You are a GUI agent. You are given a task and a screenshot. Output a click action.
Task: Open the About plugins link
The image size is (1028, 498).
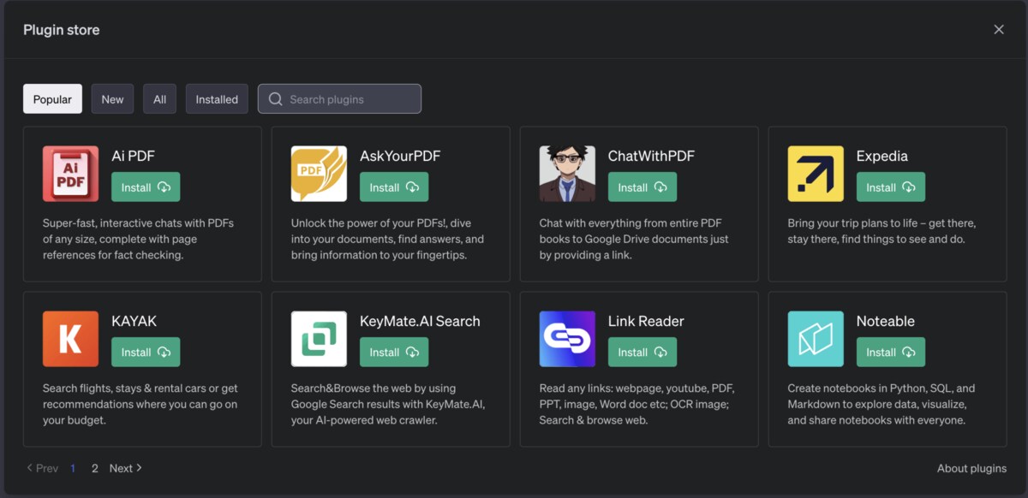[x=971, y=468]
